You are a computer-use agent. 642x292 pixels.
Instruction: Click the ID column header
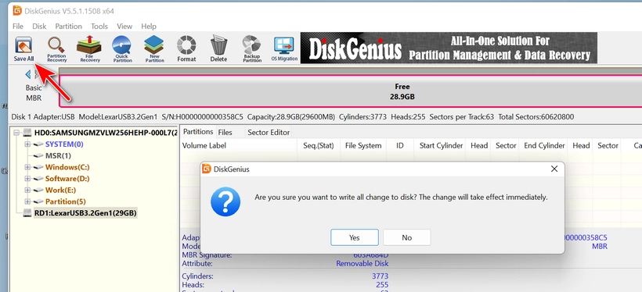click(400, 146)
